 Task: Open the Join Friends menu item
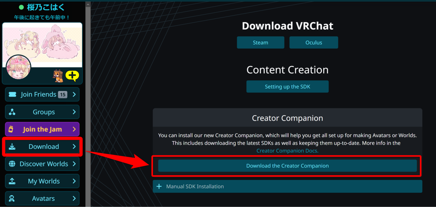[42, 94]
